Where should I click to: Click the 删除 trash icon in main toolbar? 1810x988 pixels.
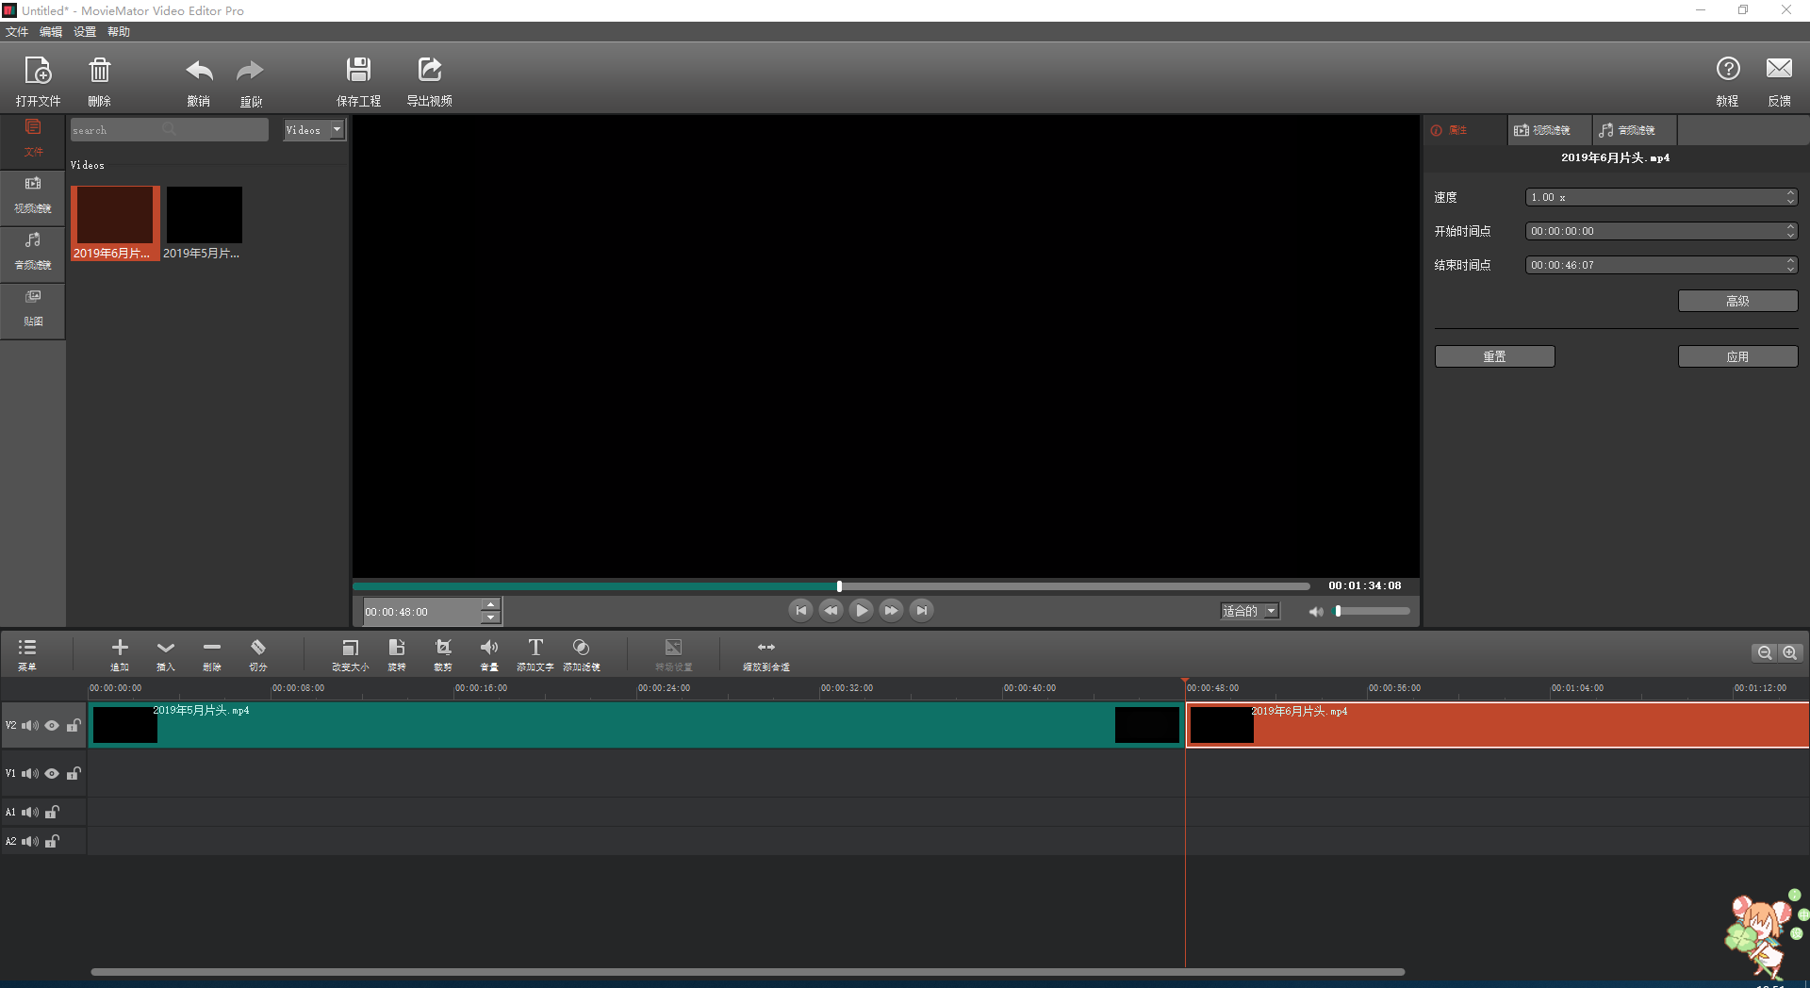pyautogui.click(x=99, y=71)
